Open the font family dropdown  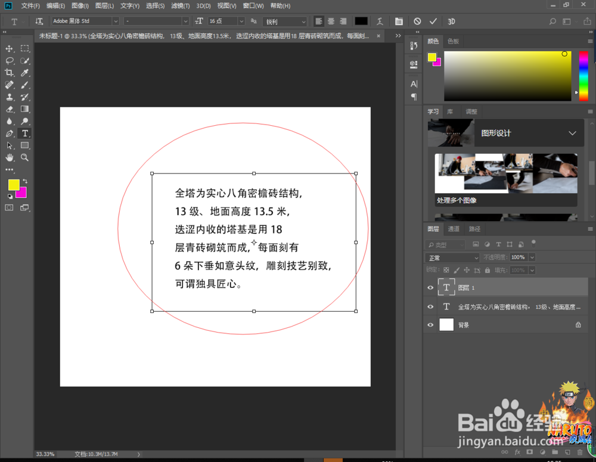pos(117,21)
